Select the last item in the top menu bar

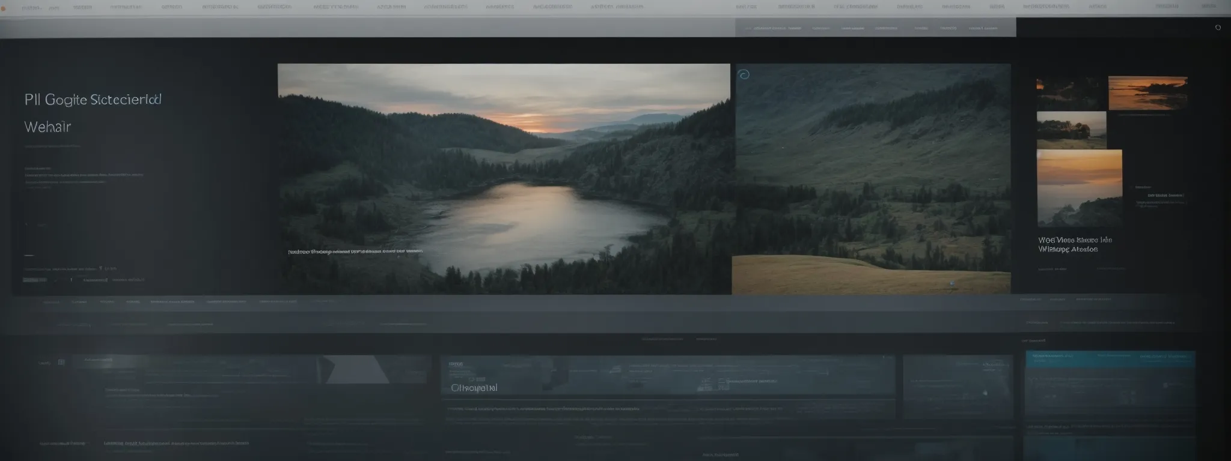[1208, 7]
